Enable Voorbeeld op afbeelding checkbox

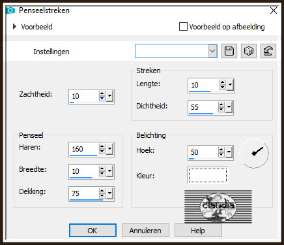[x=183, y=27]
